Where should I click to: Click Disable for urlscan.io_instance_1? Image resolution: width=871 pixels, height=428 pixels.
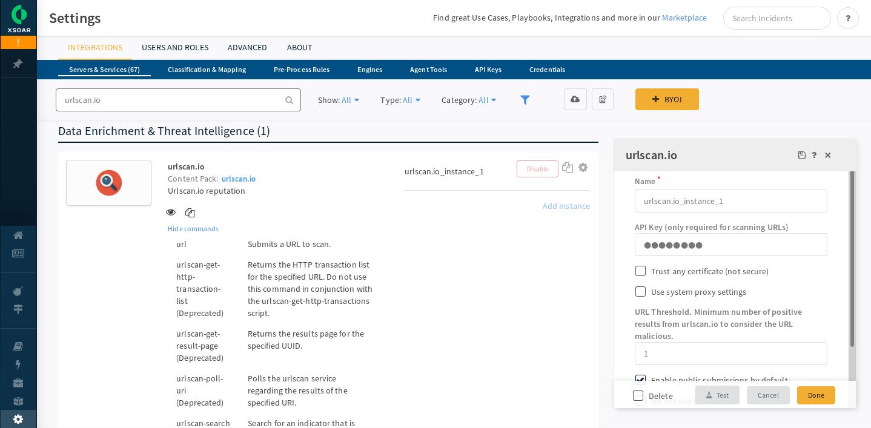[537, 169]
